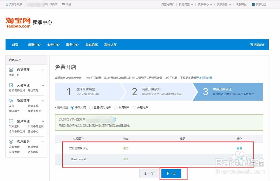Click 查看 for 支付宝实名认证
280x181 pixels.
(x=239, y=148)
